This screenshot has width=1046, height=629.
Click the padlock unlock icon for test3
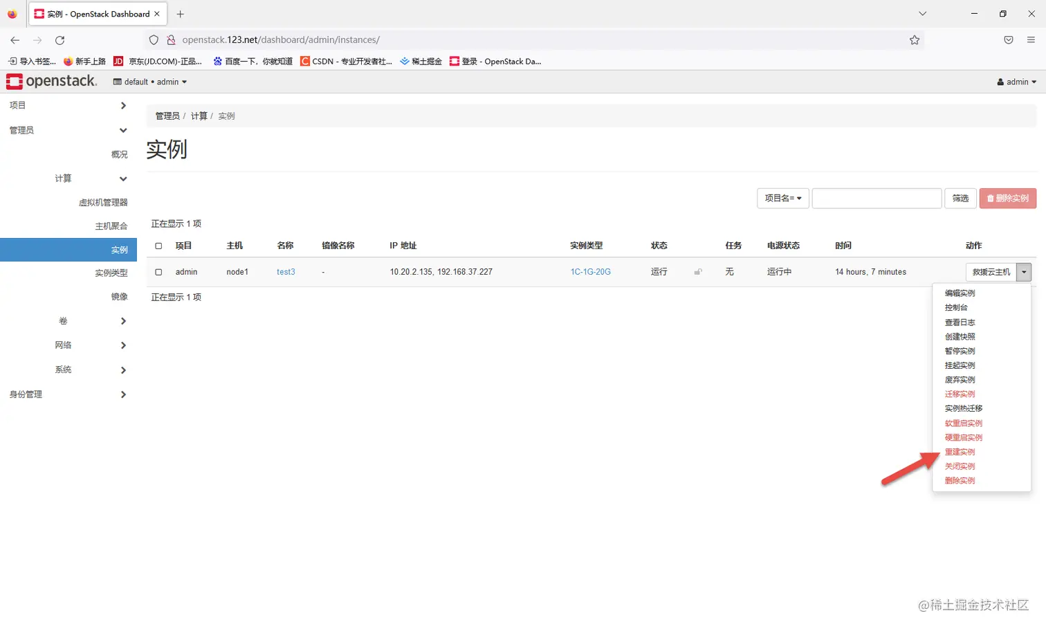point(697,271)
